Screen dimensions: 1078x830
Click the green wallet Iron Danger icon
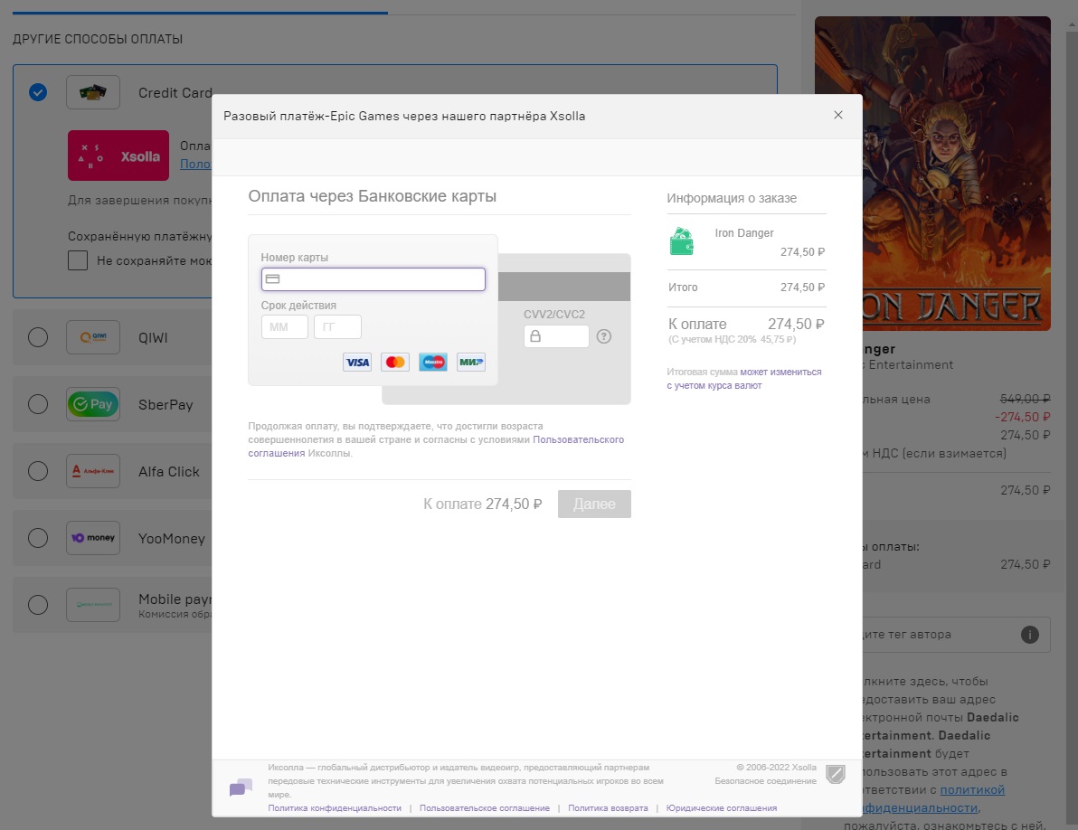pos(681,241)
